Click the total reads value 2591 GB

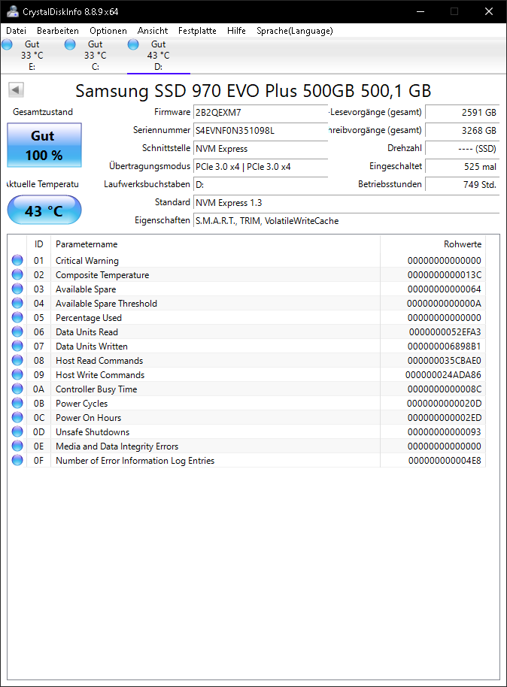(463, 113)
